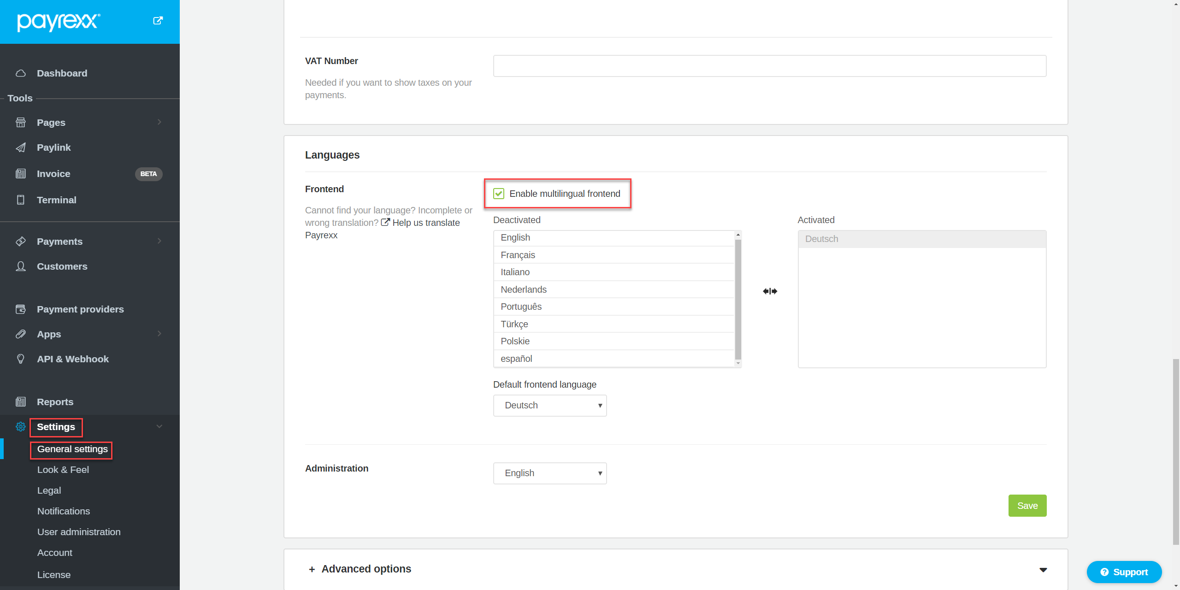The image size is (1180, 590).
Task: Open Look & Feel settings
Action: pyautogui.click(x=63, y=470)
